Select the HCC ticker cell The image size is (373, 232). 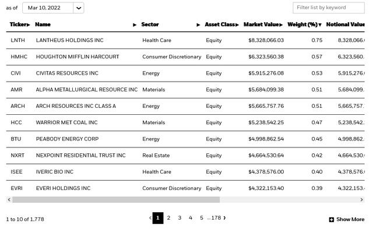[16, 122]
